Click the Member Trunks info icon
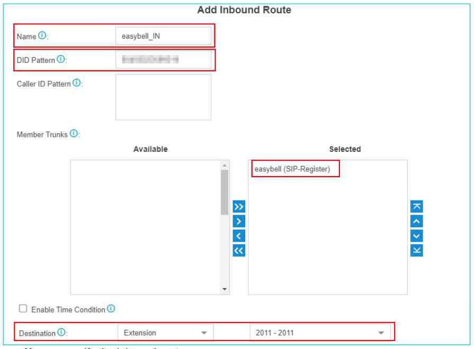This screenshot has width=474, height=349. pyautogui.click(x=74, y=134)
